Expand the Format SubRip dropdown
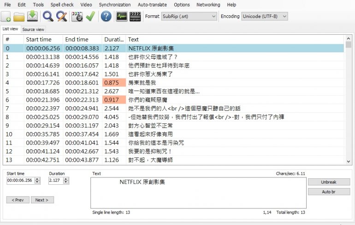 pyautogui.click(x=189, y=16)
